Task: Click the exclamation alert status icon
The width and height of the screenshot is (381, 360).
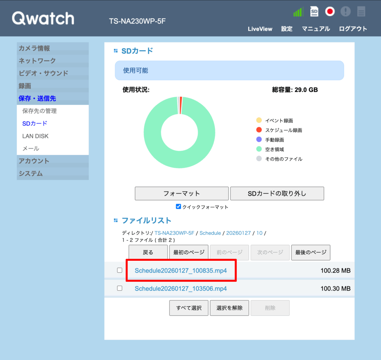Action: 345,12
